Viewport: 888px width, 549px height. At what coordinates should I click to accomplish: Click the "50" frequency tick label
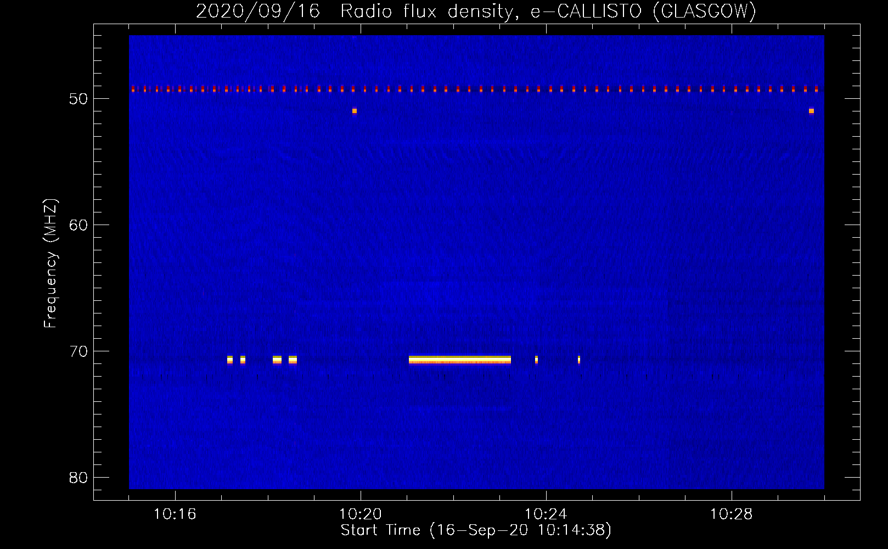(x=78, y=99)
